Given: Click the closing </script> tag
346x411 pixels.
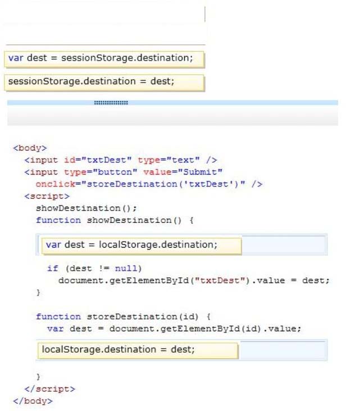Looking at the screenshot, I should pos(50,389).
